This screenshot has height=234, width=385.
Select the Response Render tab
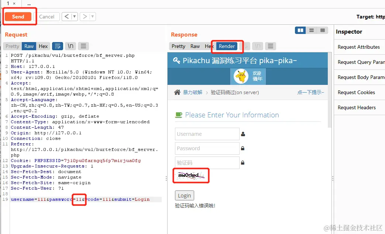click(x=227, y=46)
